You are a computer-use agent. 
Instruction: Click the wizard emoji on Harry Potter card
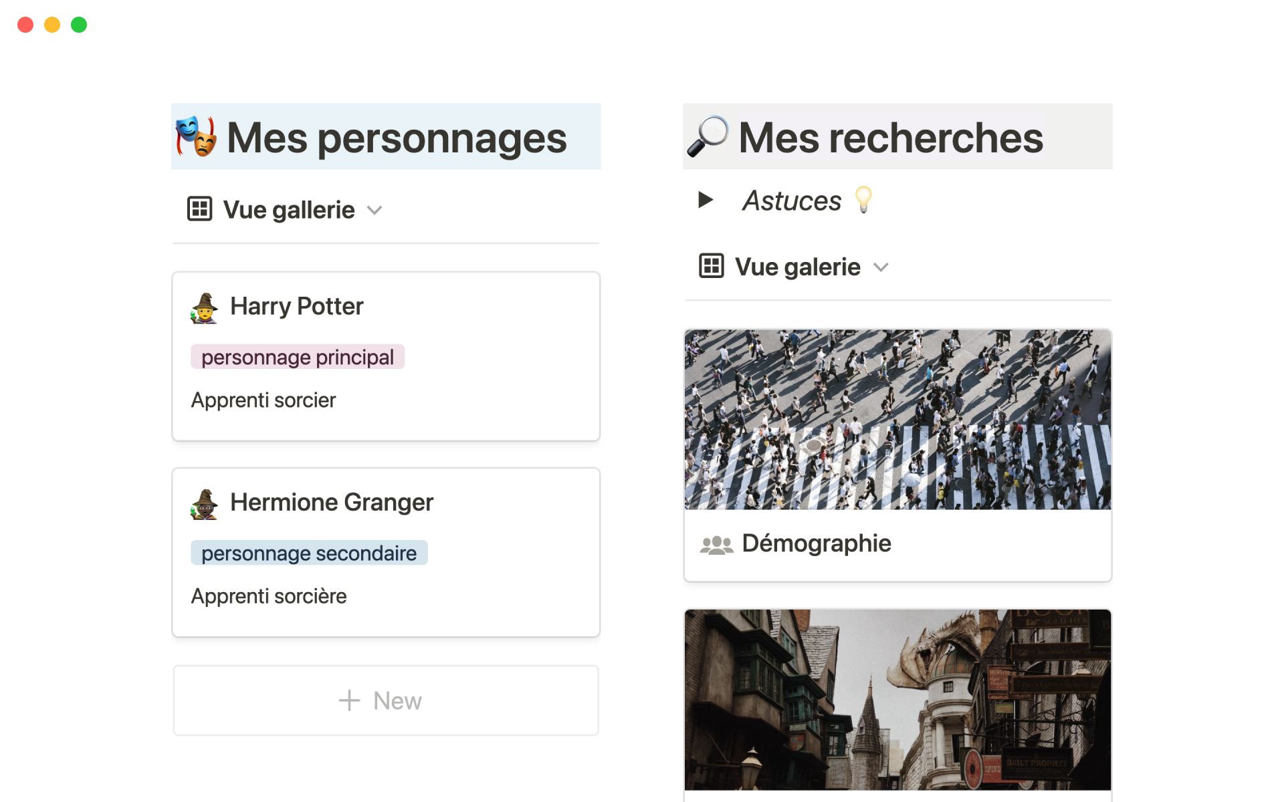204,307
